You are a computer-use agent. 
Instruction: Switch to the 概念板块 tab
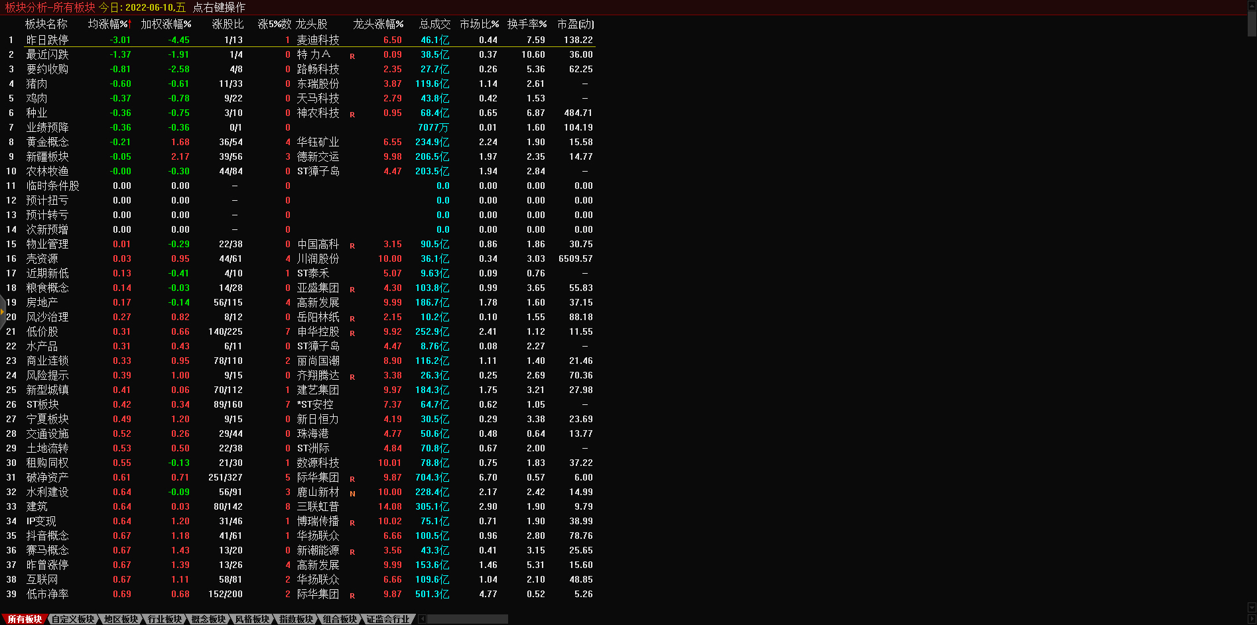click(x=208, y=619)
